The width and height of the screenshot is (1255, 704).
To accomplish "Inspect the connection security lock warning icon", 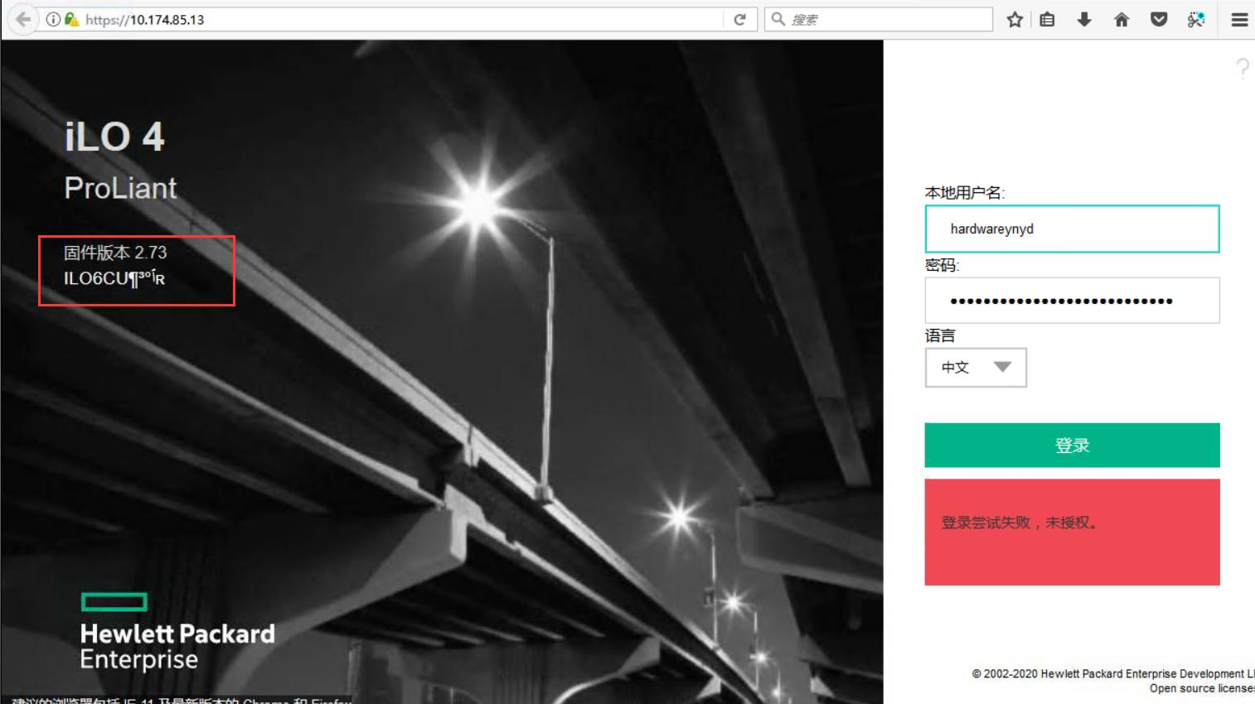I will point(71,19).
